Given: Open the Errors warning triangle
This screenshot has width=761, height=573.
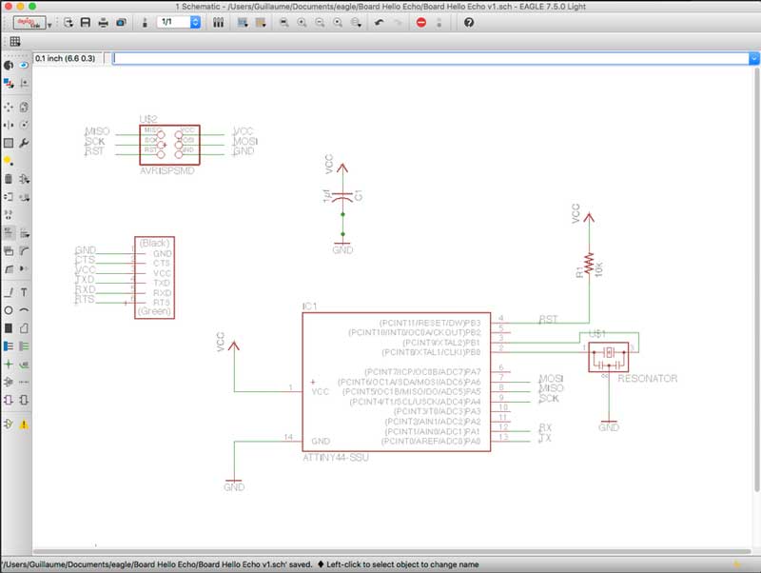Looking at the screenshot, I should point(24,424).
